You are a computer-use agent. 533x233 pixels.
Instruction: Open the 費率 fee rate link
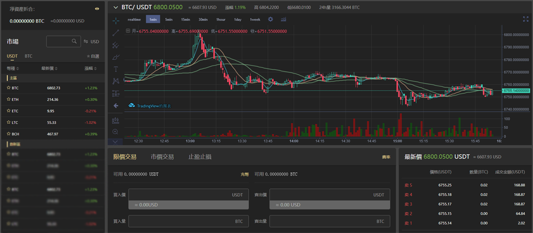pos(386,157)
